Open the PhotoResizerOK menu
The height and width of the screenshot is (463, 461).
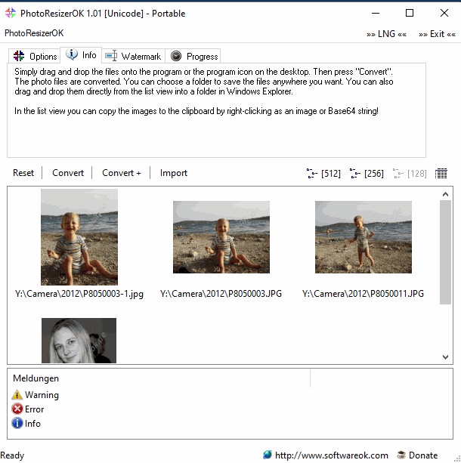click(34, 33)
